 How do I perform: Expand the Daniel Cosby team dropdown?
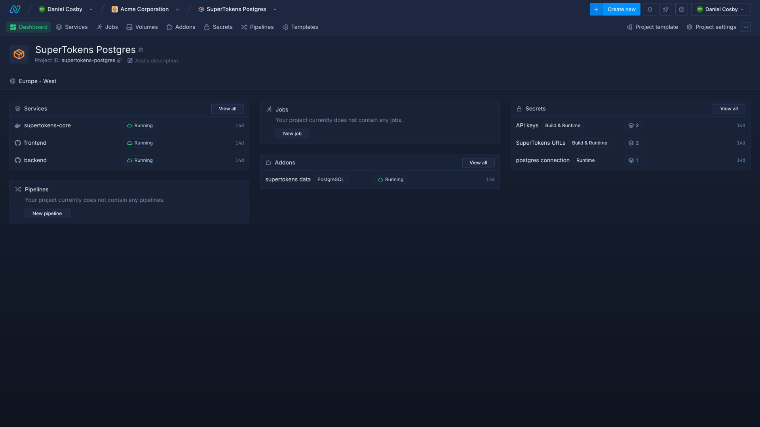[x=91, y=9]
